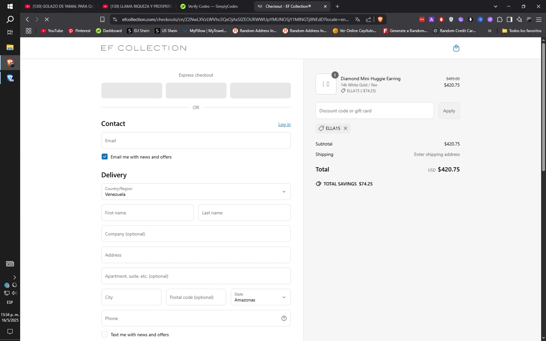Click the City input field
Image resolution: width=546 pixels, height=341 pixels.
[x=131, y=297]
